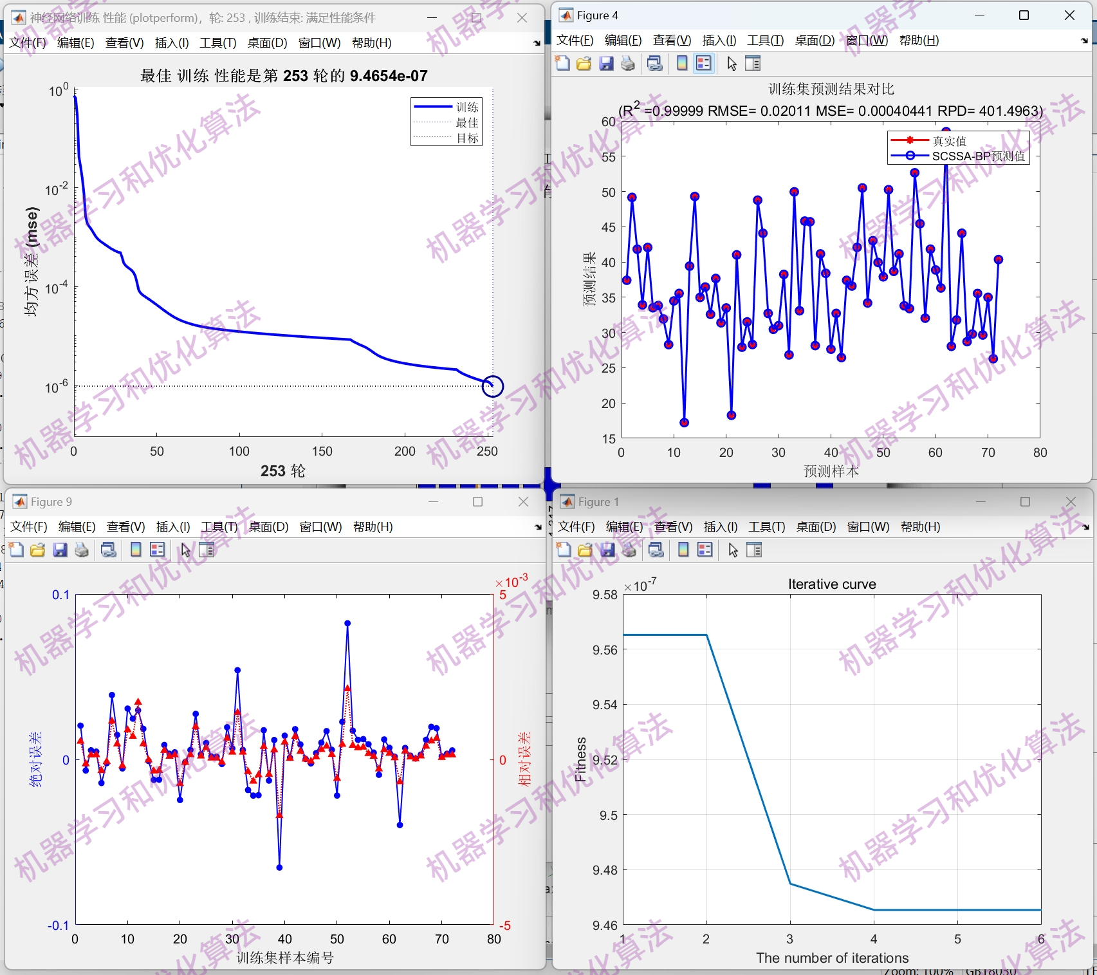Click '训练集样本编号' x-axis label in Figure 9

click(285, 958)
